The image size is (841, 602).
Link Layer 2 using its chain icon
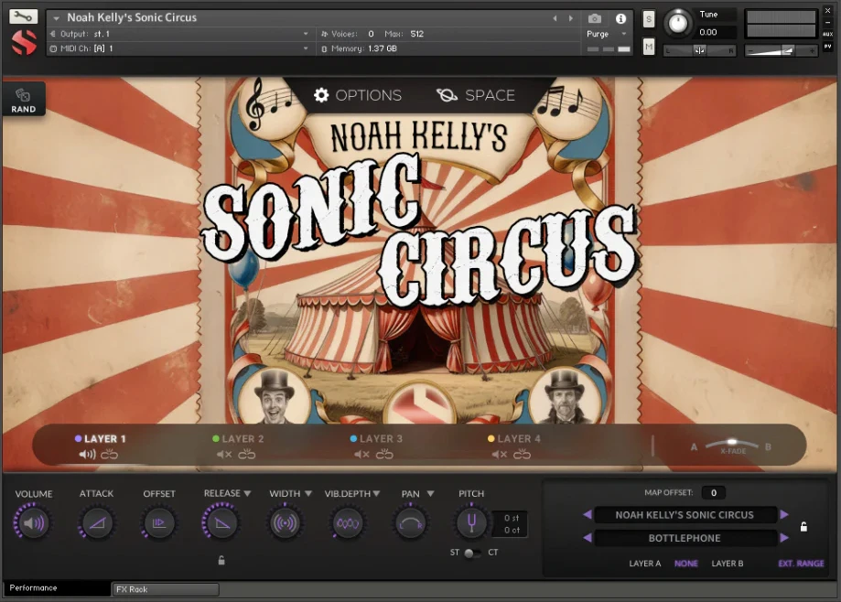pos(247,455)
